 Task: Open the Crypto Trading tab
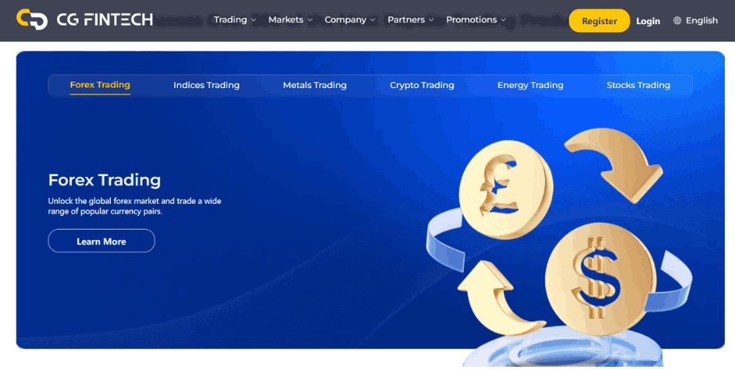click(x=422, y=85)
